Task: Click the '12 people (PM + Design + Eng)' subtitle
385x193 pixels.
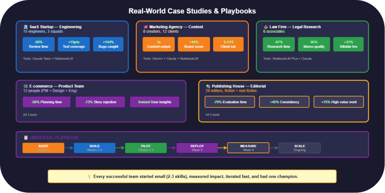Action: 50,91
